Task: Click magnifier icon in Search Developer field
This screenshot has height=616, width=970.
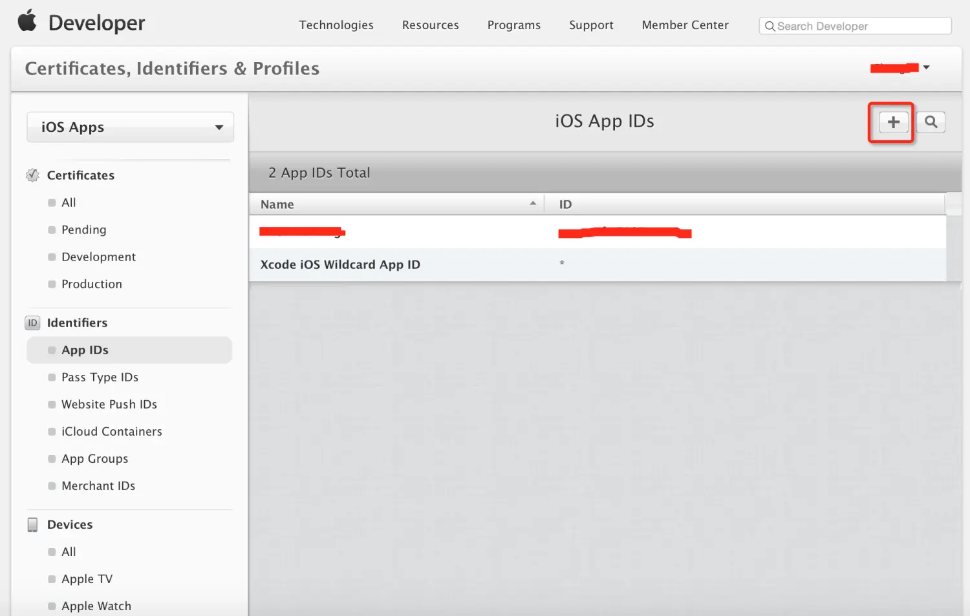Action: point(770,26)
